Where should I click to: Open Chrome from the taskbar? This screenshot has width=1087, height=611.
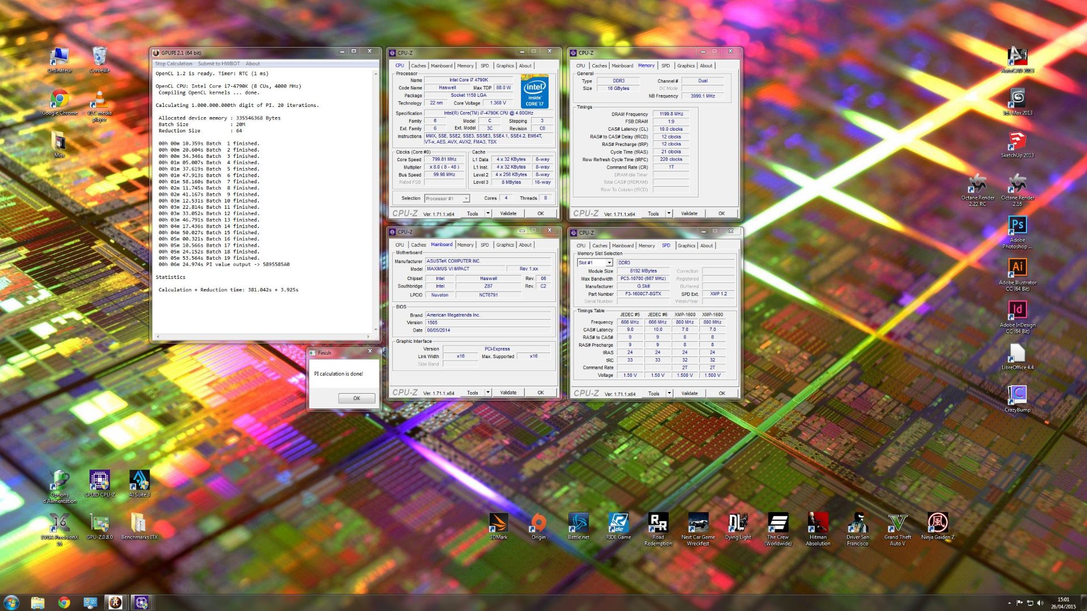(x=64, y=603)
